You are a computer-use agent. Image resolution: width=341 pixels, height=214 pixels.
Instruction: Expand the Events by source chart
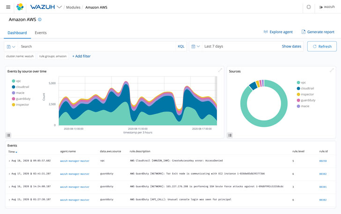[220, 71]
